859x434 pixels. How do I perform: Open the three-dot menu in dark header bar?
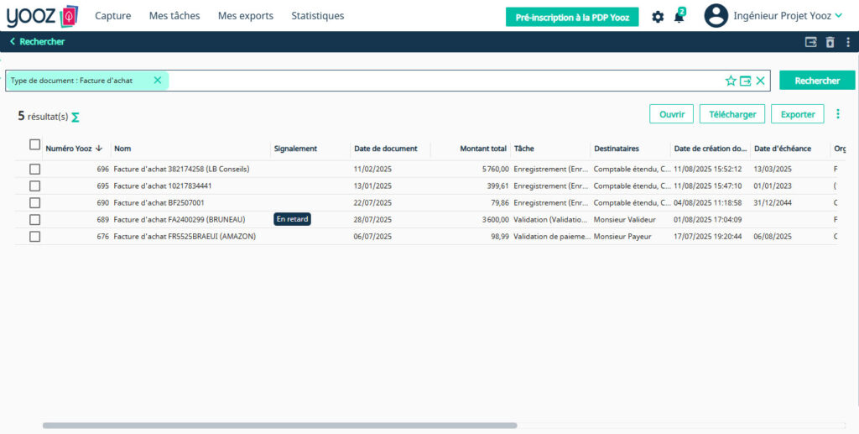[848, 42]
